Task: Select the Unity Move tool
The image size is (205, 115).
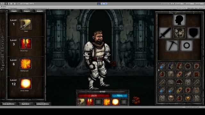Action: [6, 4]
